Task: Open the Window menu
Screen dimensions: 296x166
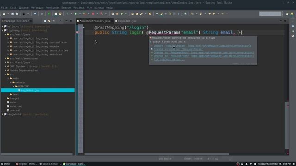Action: [99, 8]
